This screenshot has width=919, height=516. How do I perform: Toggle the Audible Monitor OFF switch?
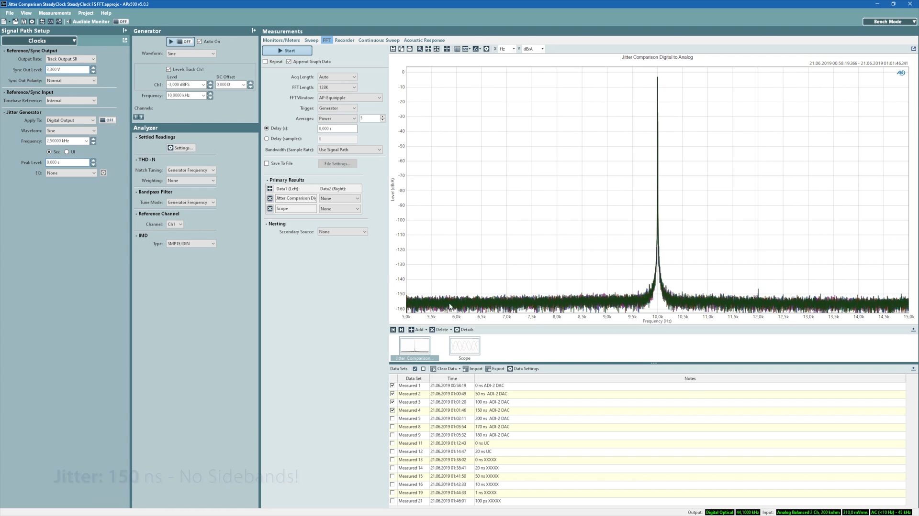pyautogui.click(x=121, y=21)
